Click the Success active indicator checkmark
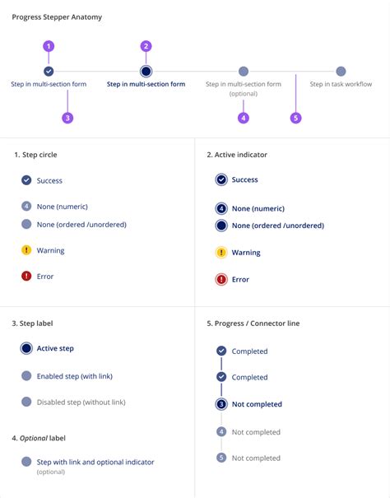This screenshot has width=390, height=498. click(x=221, y=179)
